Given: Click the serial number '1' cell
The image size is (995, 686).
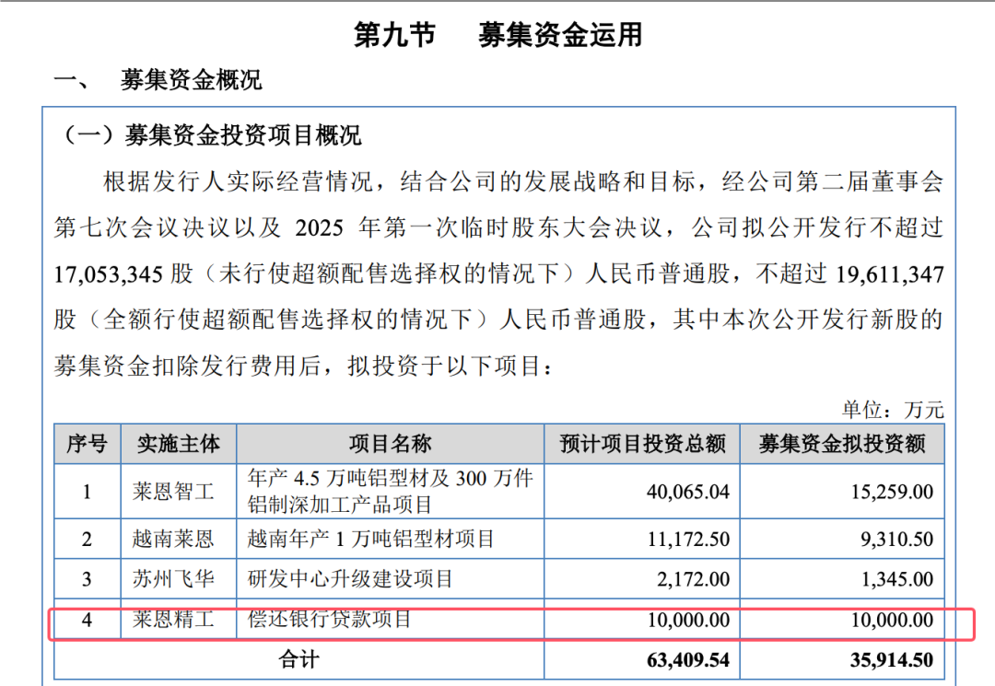Looking at the screenshot, I should tap(87, 492).
